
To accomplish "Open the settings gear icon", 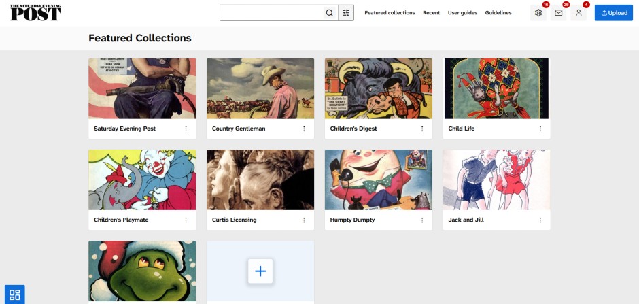I will tap(538, 13).
